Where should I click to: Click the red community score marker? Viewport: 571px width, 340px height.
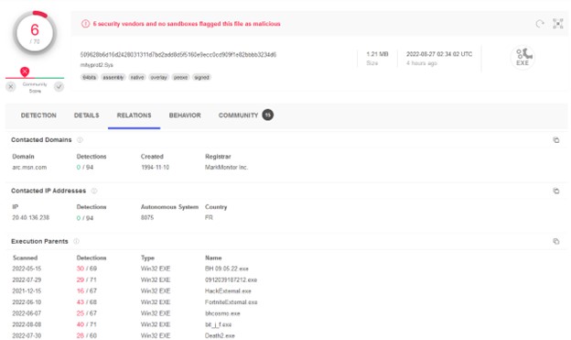click(x=25, y=71)
